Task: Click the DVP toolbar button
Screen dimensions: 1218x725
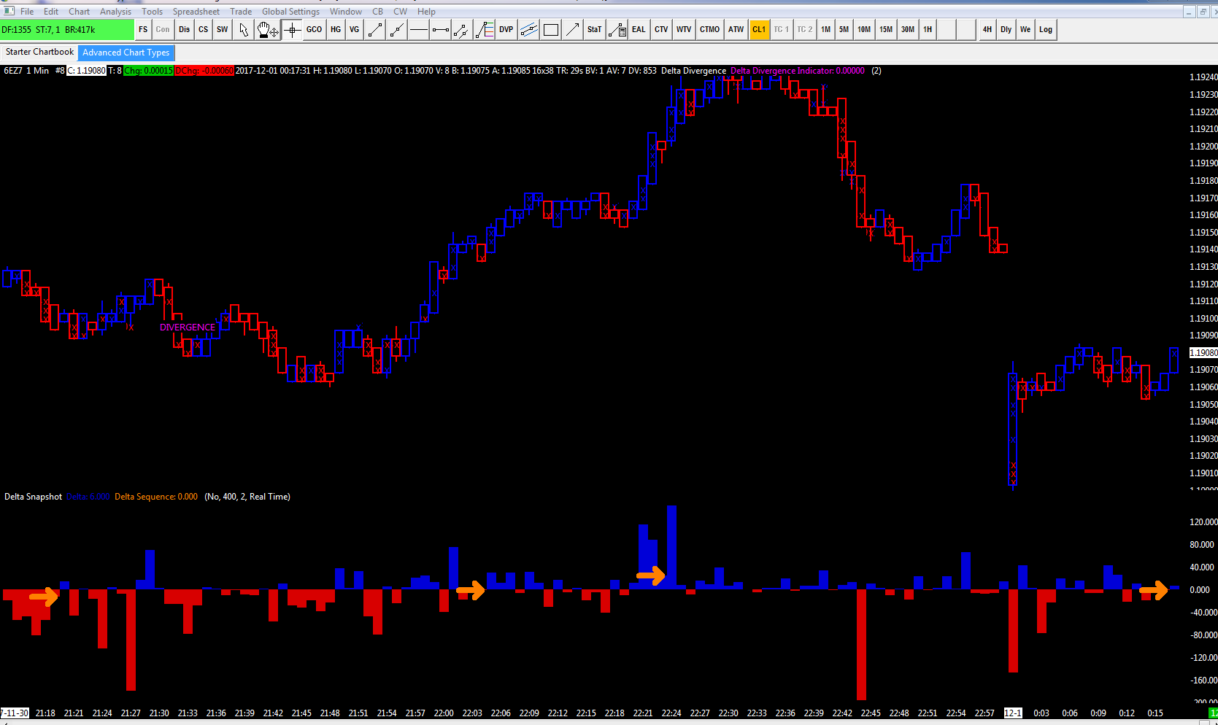Action: (x=506, y=30)
